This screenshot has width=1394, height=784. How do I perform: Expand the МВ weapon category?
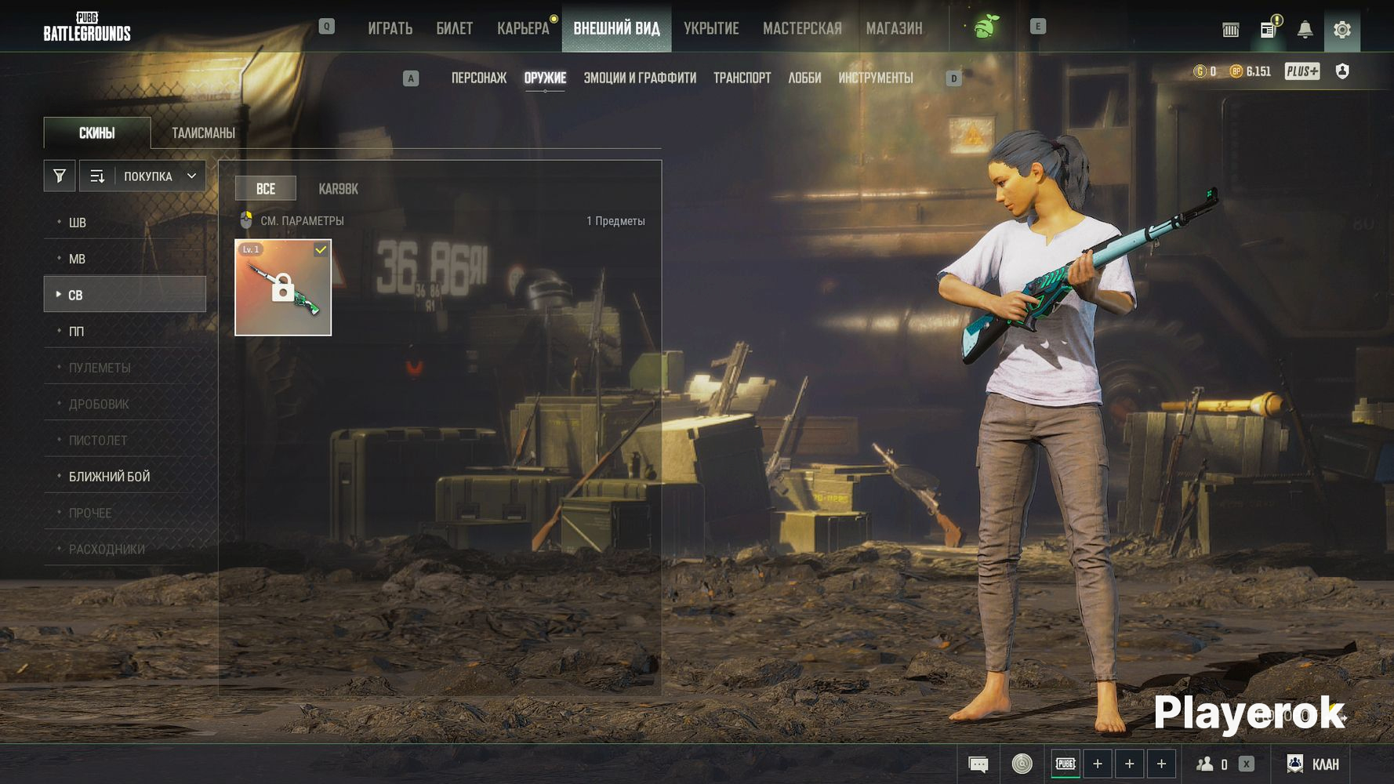125,259
